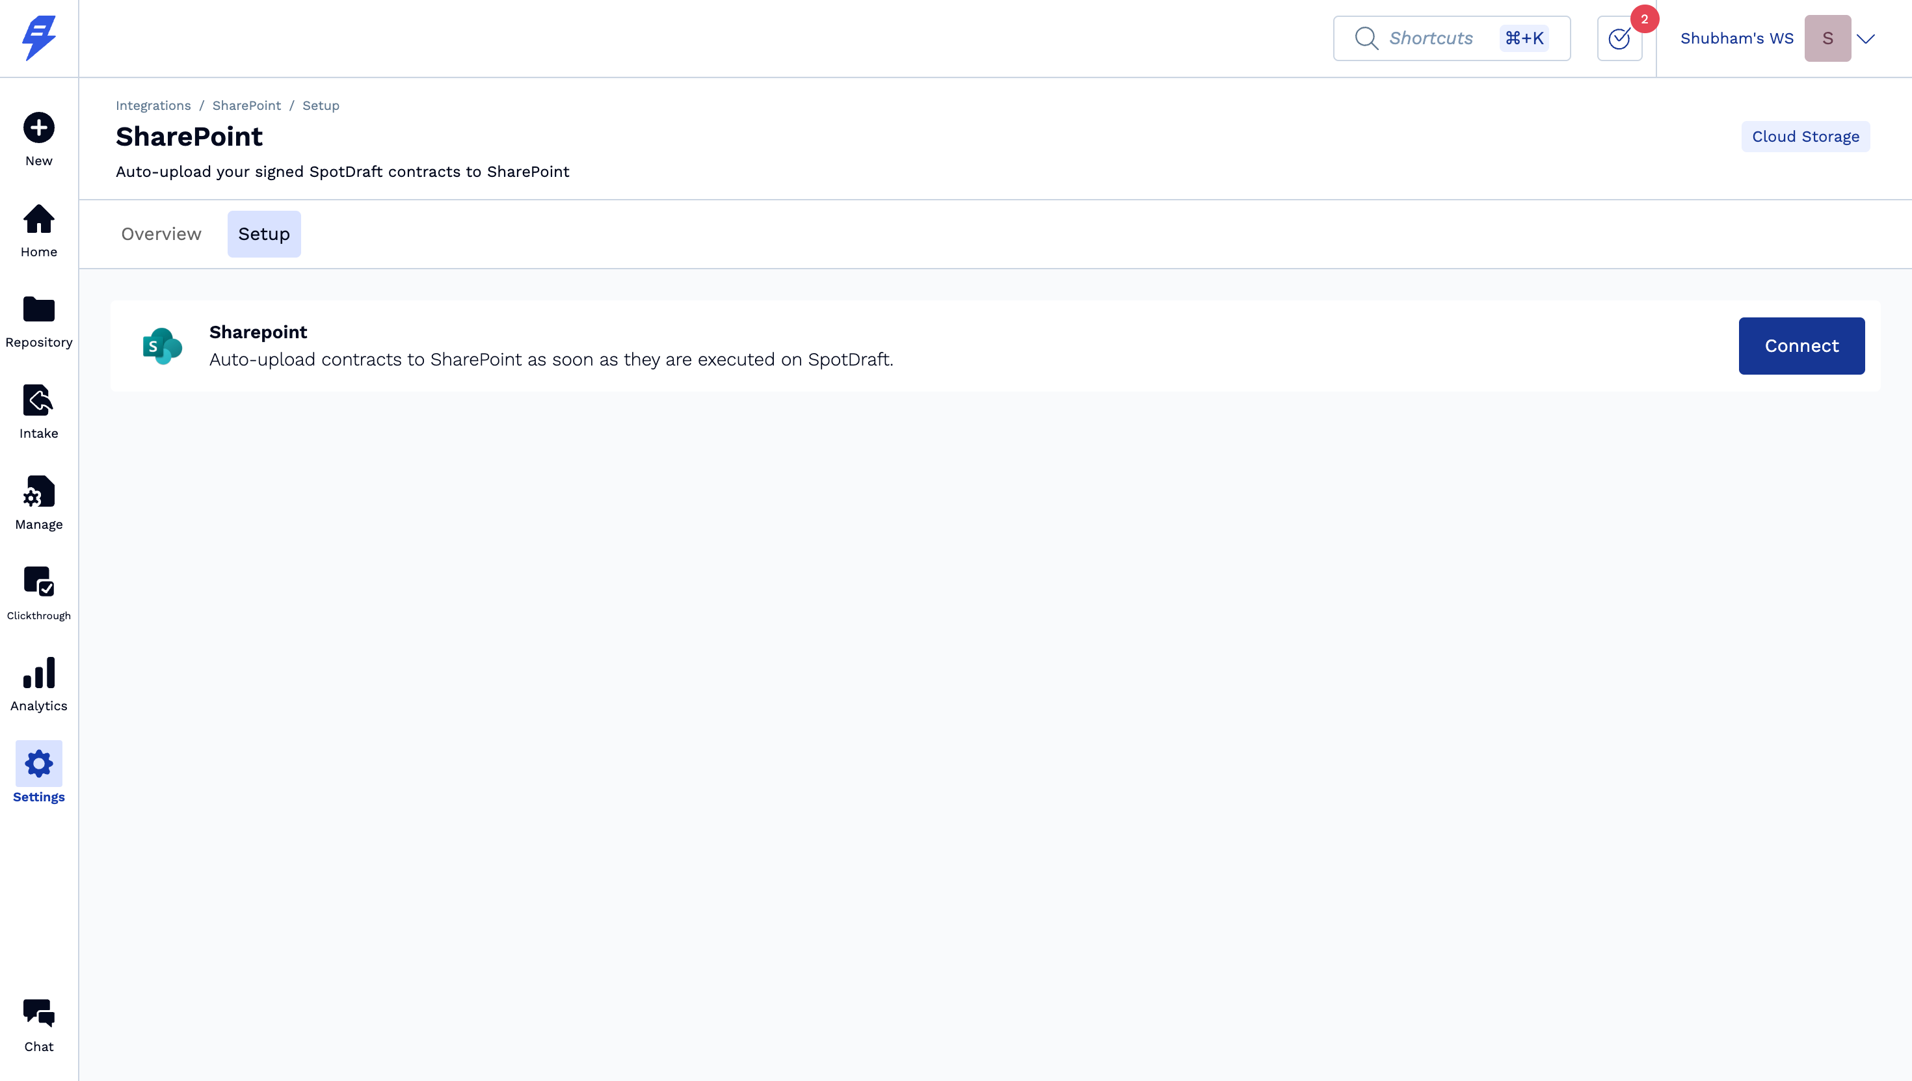Image resolution: width=1912 pixels, height=1081 pixels.
Task: Click the SharePoint breadcrumb link
Action: pyautogui.click(x=246, y=105)
